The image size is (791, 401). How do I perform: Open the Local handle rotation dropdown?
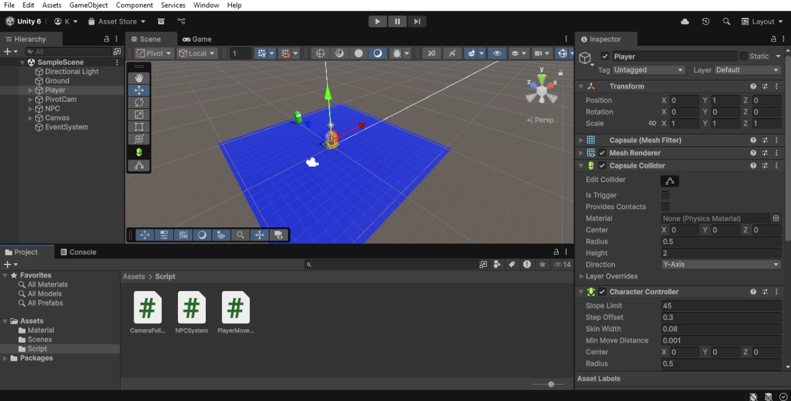click(198, 53)
